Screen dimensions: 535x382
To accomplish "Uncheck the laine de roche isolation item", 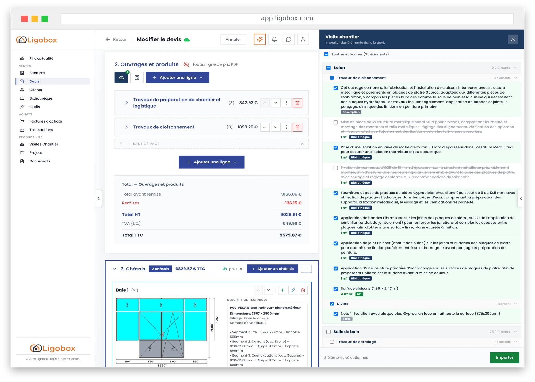I will tap(336, 148).
